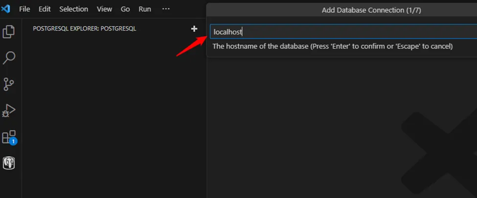Select the PostgreSQL elephant icon
The height and width of the screenshot is (198, 477).
click(x=9, y=163)
